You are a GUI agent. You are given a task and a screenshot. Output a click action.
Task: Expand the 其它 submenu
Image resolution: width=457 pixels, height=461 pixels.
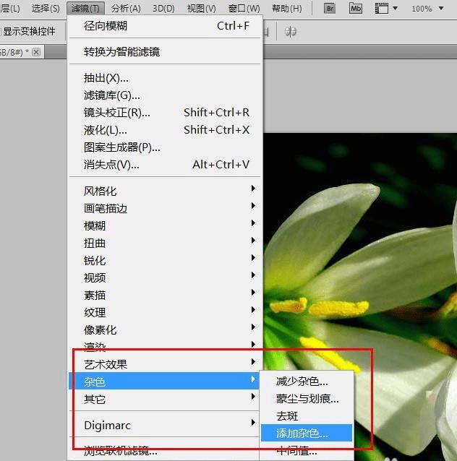pos(165,399)
